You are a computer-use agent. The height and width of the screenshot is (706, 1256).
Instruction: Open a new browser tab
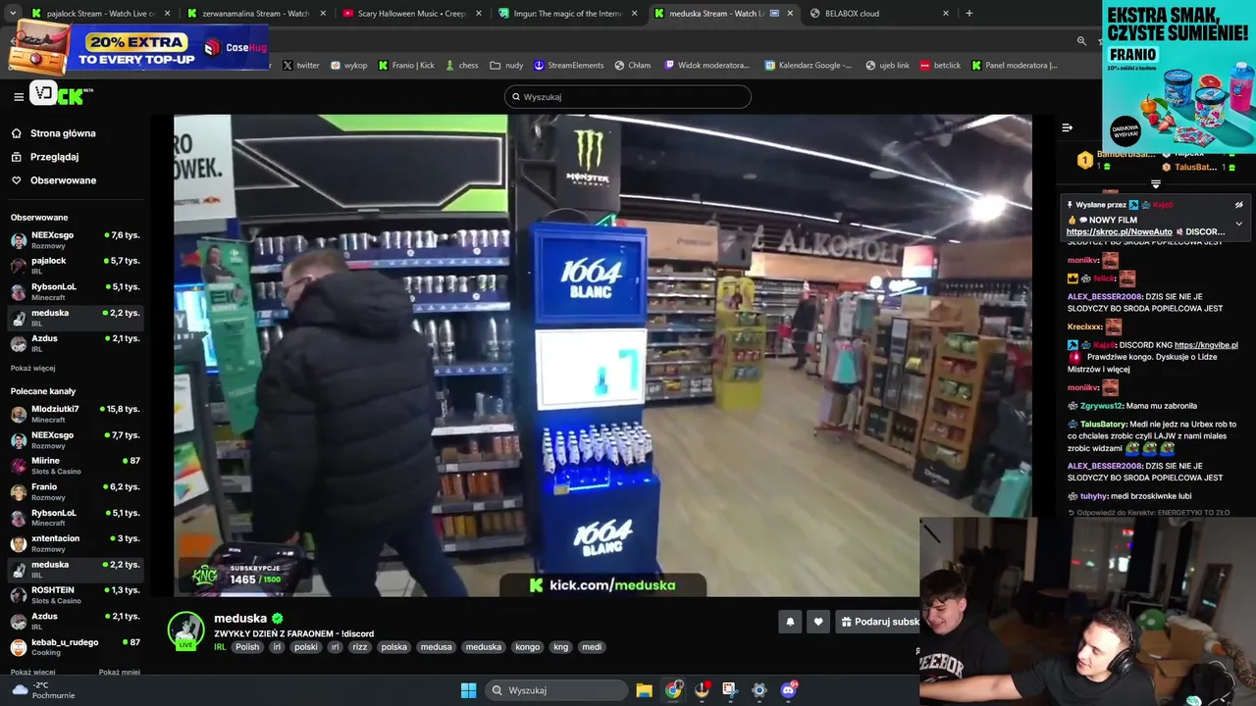(968, 14)
